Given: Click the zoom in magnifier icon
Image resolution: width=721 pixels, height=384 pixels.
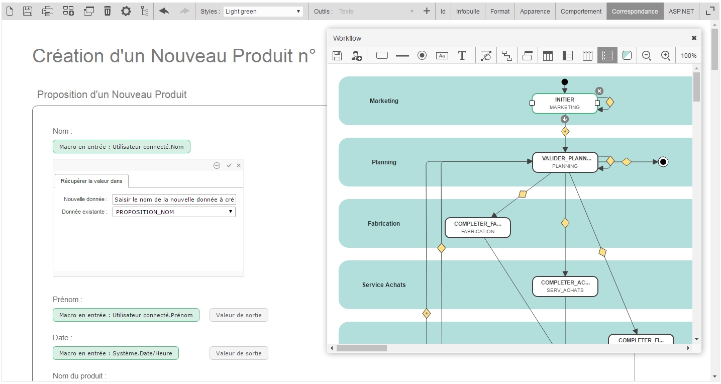Looking at the screenshot, I should coord(666,56).
